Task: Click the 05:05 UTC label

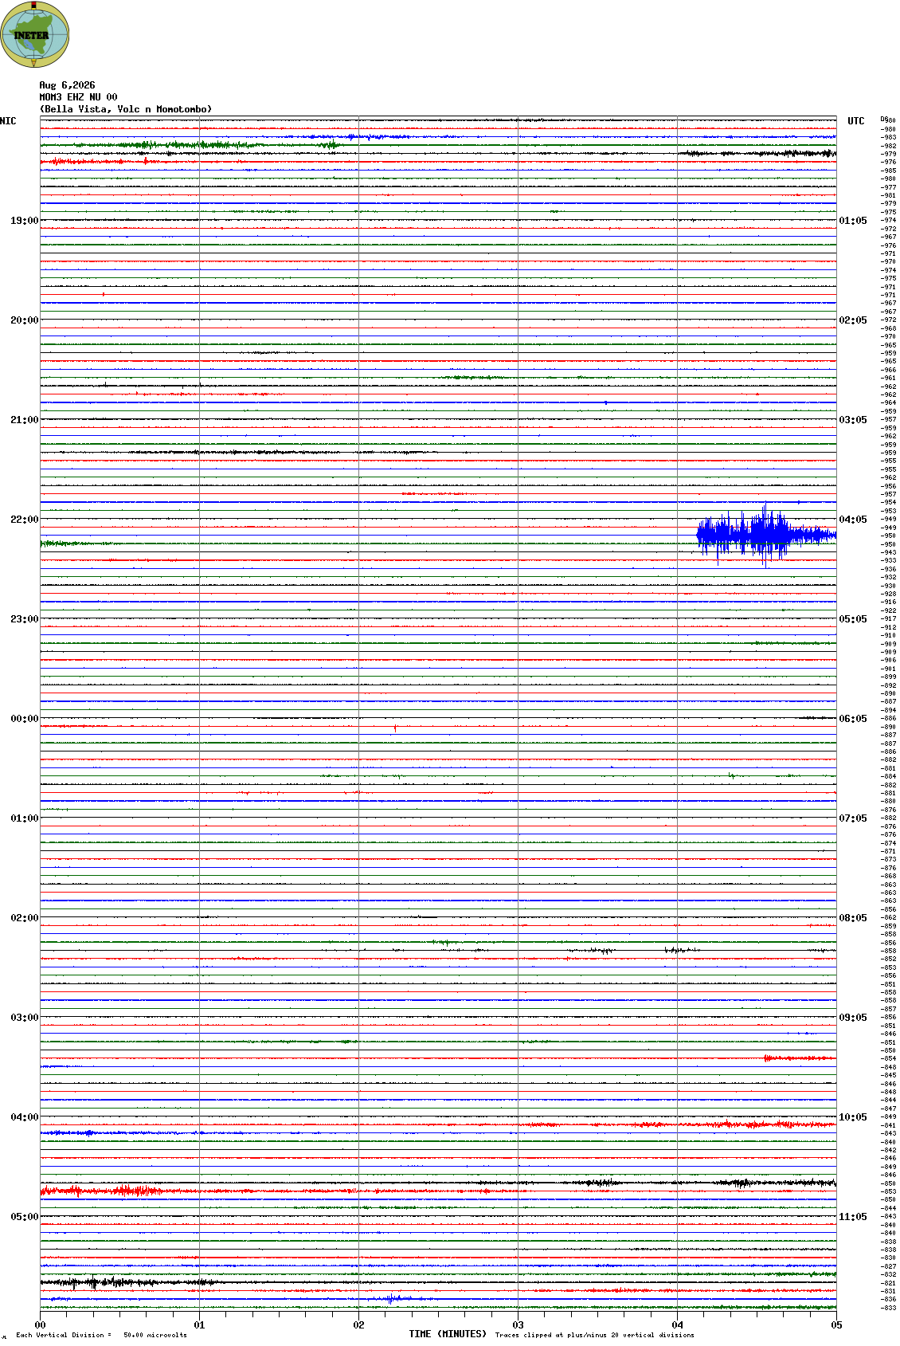Action: pyautogui.click(x=853, y=619)
